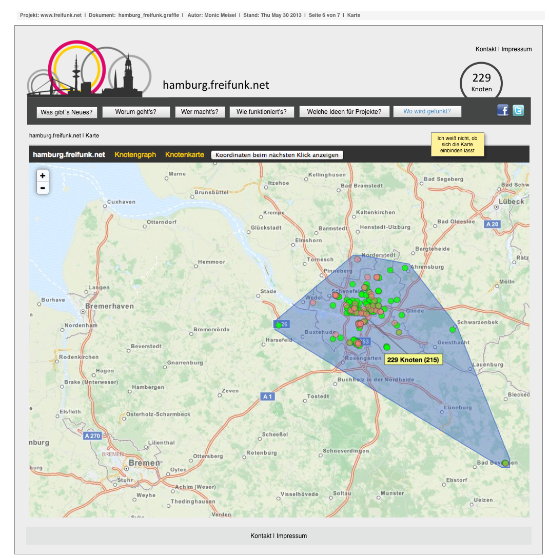Image resolution: width=549 pixels, height=558 pixels.
Task: Select the green node near Harsefeld
Action: pos(279,325)
